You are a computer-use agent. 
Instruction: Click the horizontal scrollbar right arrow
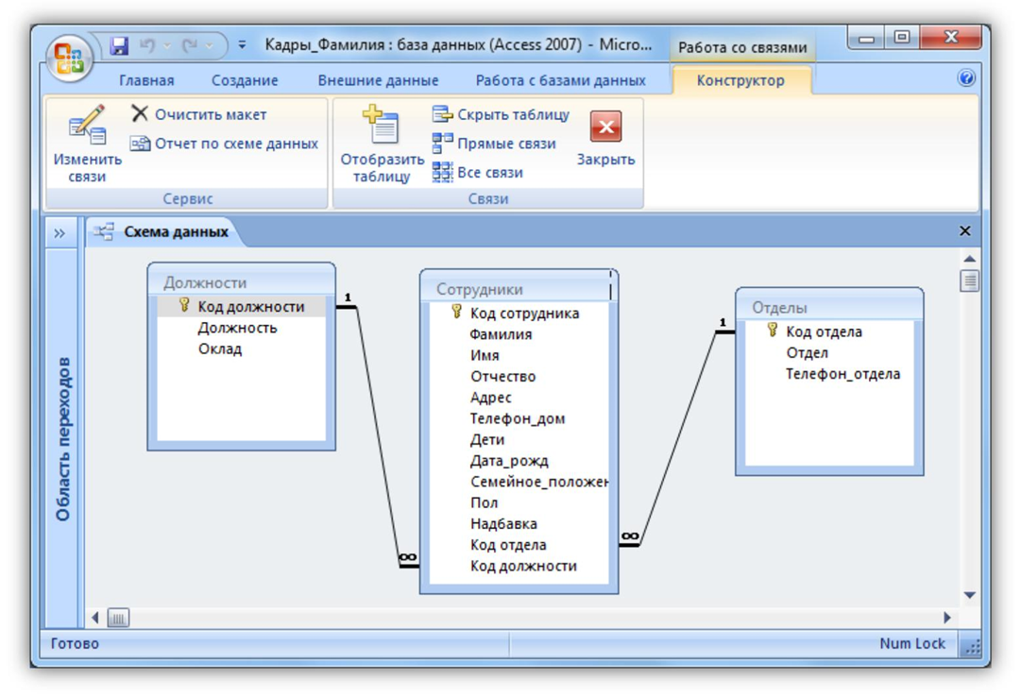click(946, 617)
